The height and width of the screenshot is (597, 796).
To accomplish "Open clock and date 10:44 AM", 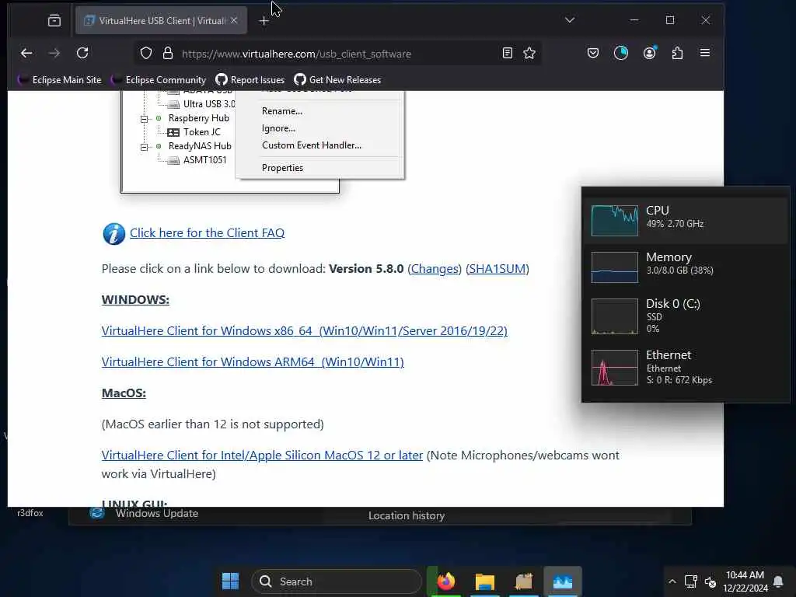I will pyautogui.click(x=745, y=581).
